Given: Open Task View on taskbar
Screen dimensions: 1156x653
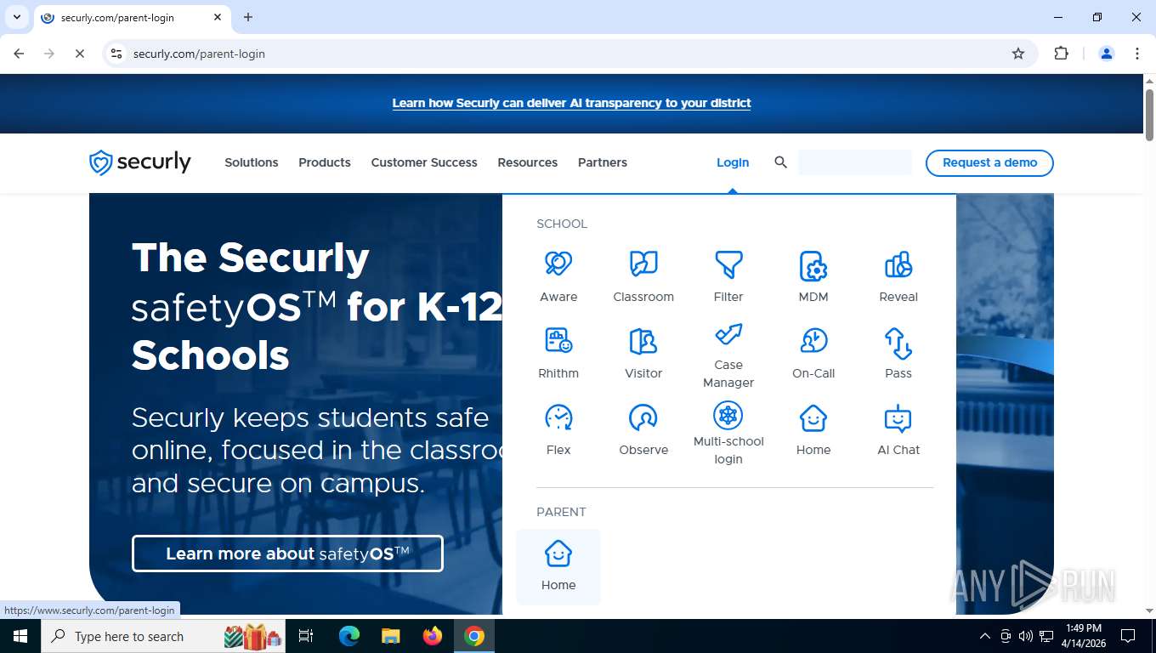Looking at the screenshot, I should tap(306, 636).
